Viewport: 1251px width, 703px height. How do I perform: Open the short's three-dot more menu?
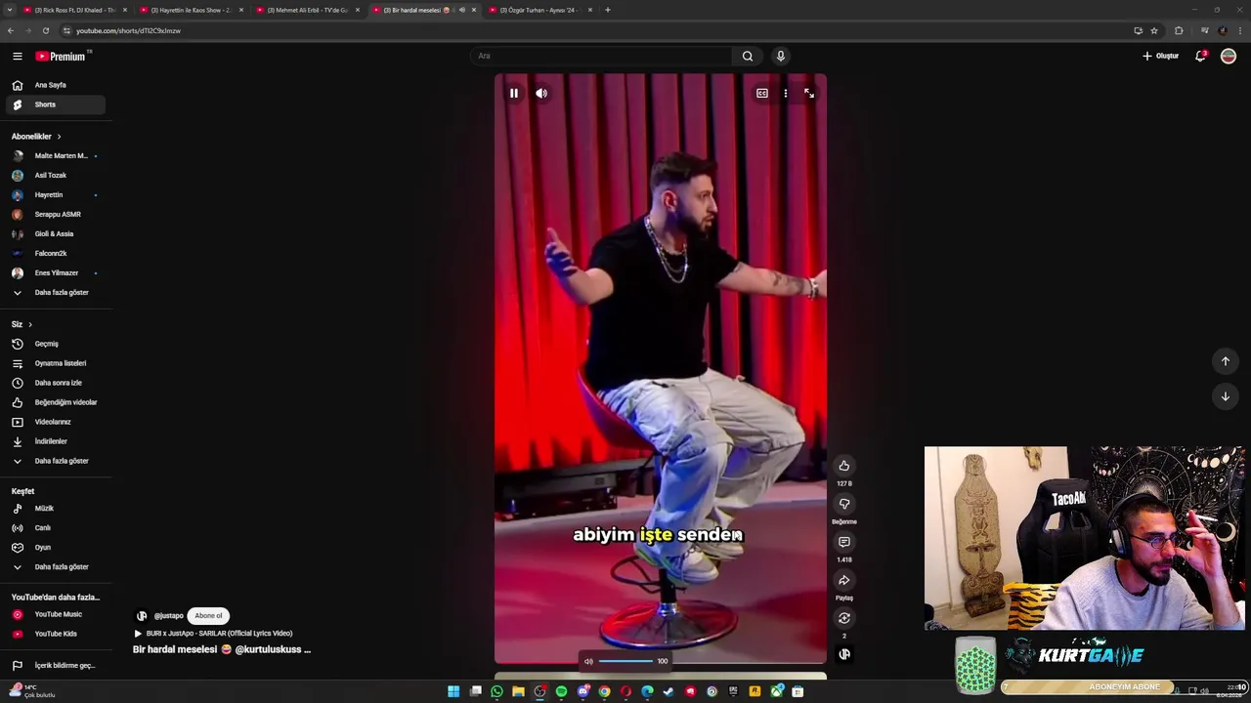[x=786, y=93]
